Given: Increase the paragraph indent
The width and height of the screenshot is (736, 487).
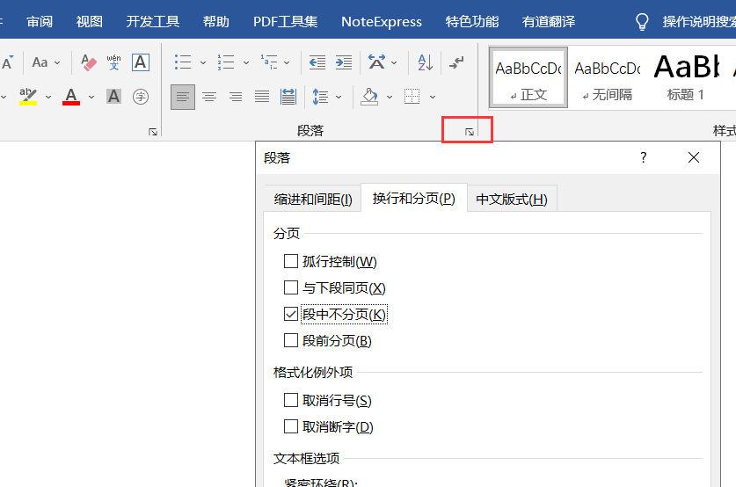Looking at the screenshot, I should tap(344, 62).
